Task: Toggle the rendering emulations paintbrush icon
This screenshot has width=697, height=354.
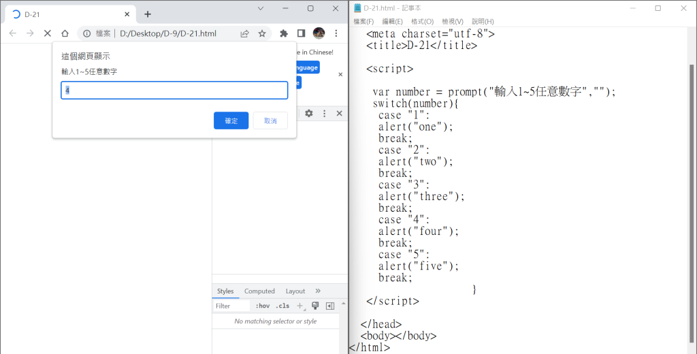Action: pyautogui.click(x=315, y=306)
